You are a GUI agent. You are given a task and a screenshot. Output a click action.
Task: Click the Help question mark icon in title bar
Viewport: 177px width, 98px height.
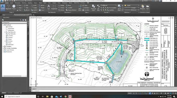(160, 1)
